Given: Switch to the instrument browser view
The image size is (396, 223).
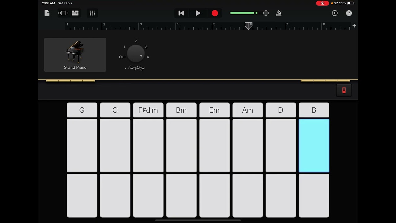Looking at the screenshot, I should [x=63, y=13].
